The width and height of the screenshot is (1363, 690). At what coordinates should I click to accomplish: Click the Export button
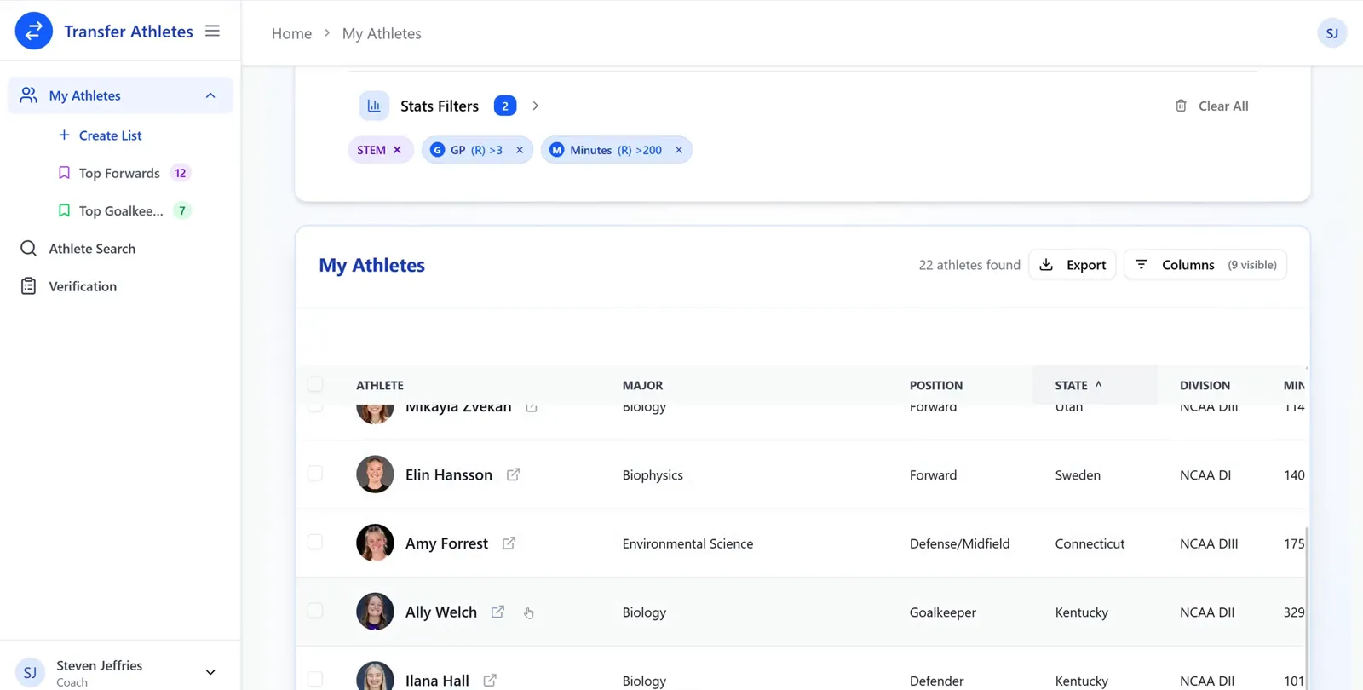pyautogui.click(x=1073, y=265)
